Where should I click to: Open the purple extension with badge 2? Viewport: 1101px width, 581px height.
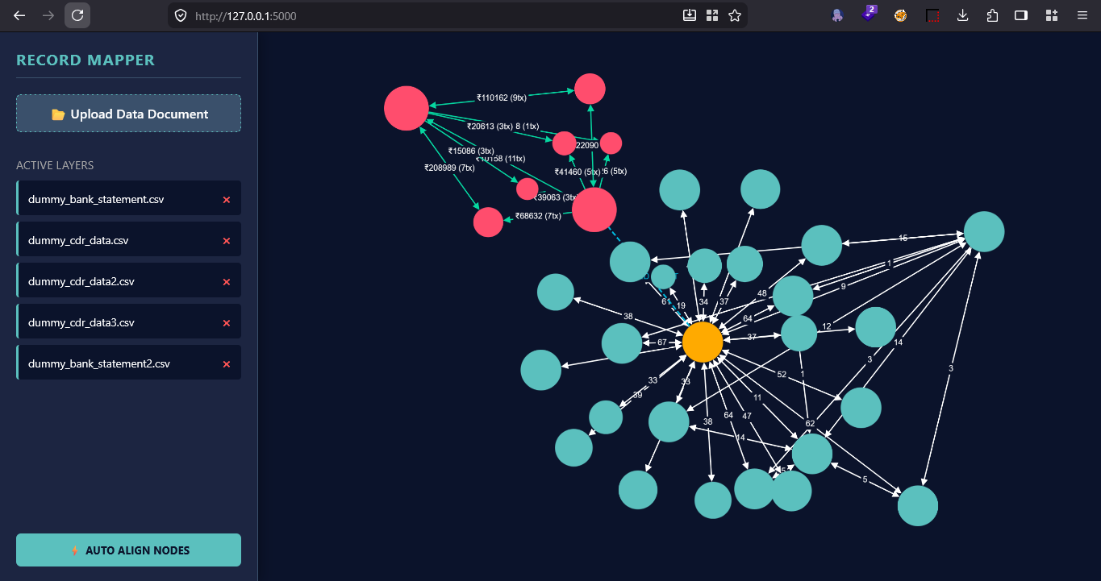click(x=869, y=14)
